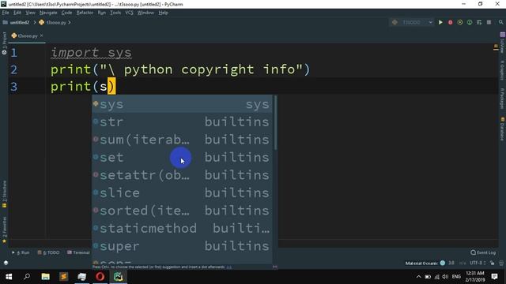Image resolution: width=506 pixels, height=284 pixels.
Task: Click line number 1 in gutter
Action: [x=14, y=53]
